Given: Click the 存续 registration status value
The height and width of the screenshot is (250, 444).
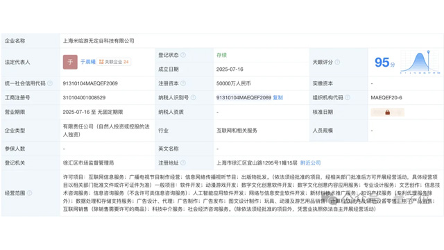Looking at the screenshot, I should [221, 55].
